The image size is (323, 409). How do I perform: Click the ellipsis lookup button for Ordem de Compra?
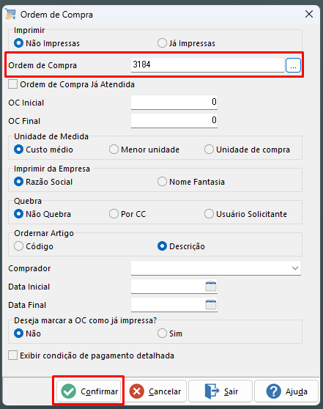pos(293,65)
